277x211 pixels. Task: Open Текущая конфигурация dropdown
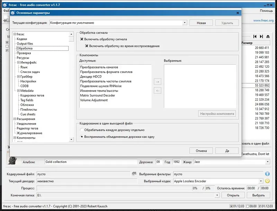tap(185, 23)
